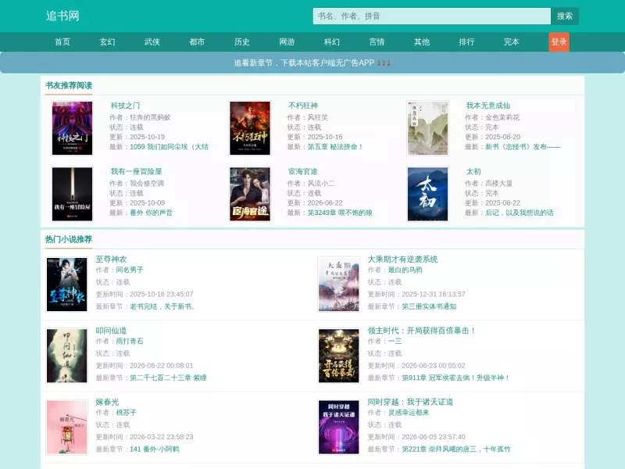Click the 嫁春光 title link
Viewport: 625px width, 469px height.
coord(107,402)
